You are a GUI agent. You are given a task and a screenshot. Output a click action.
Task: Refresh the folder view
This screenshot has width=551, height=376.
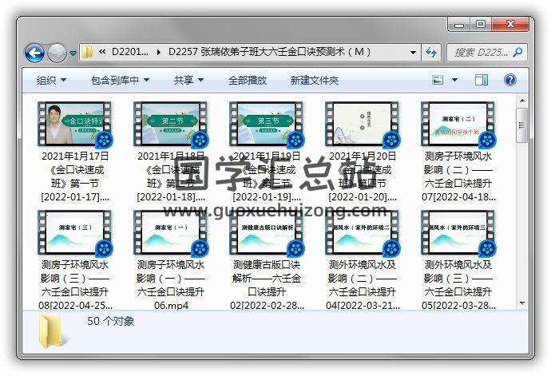point(431,53)
